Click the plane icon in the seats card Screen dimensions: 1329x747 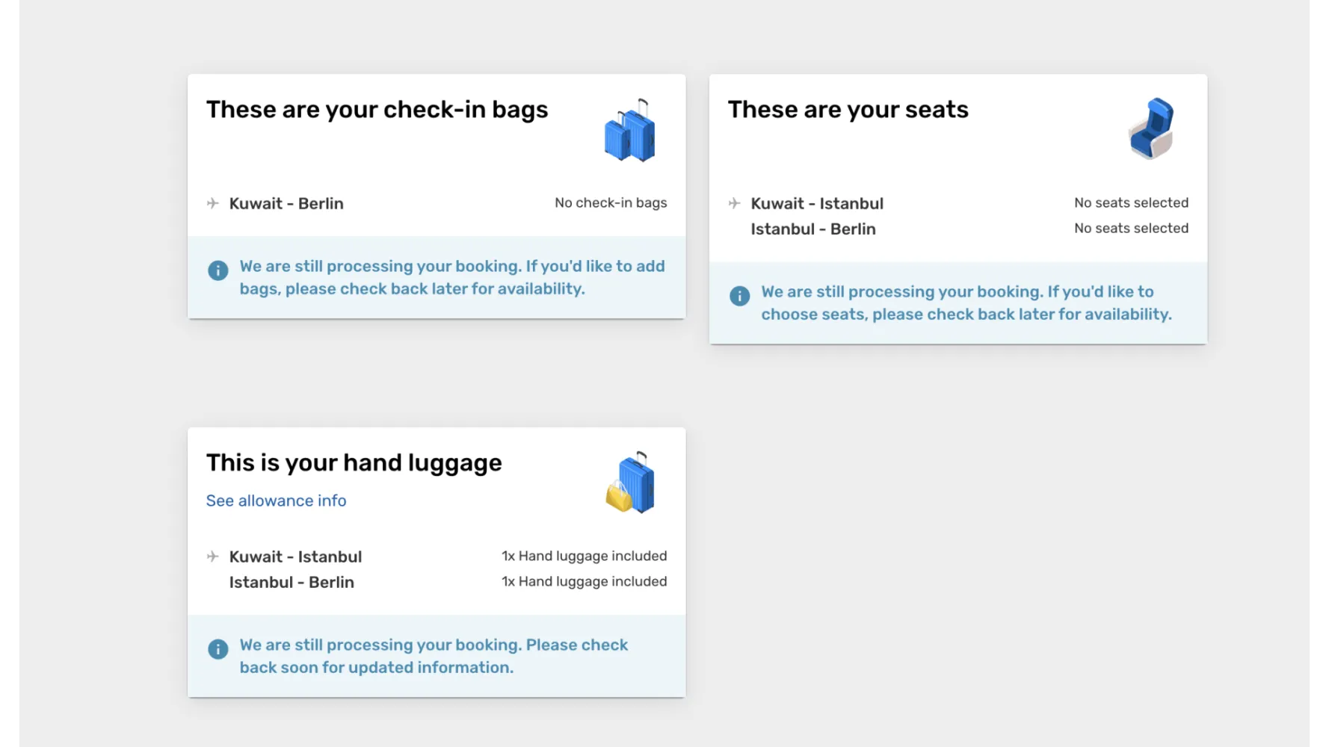(x=735, y=203)
